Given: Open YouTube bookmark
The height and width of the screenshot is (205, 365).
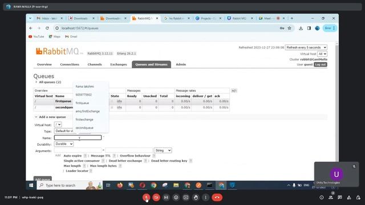Looking at the screenshot, I should coord(36,36).
